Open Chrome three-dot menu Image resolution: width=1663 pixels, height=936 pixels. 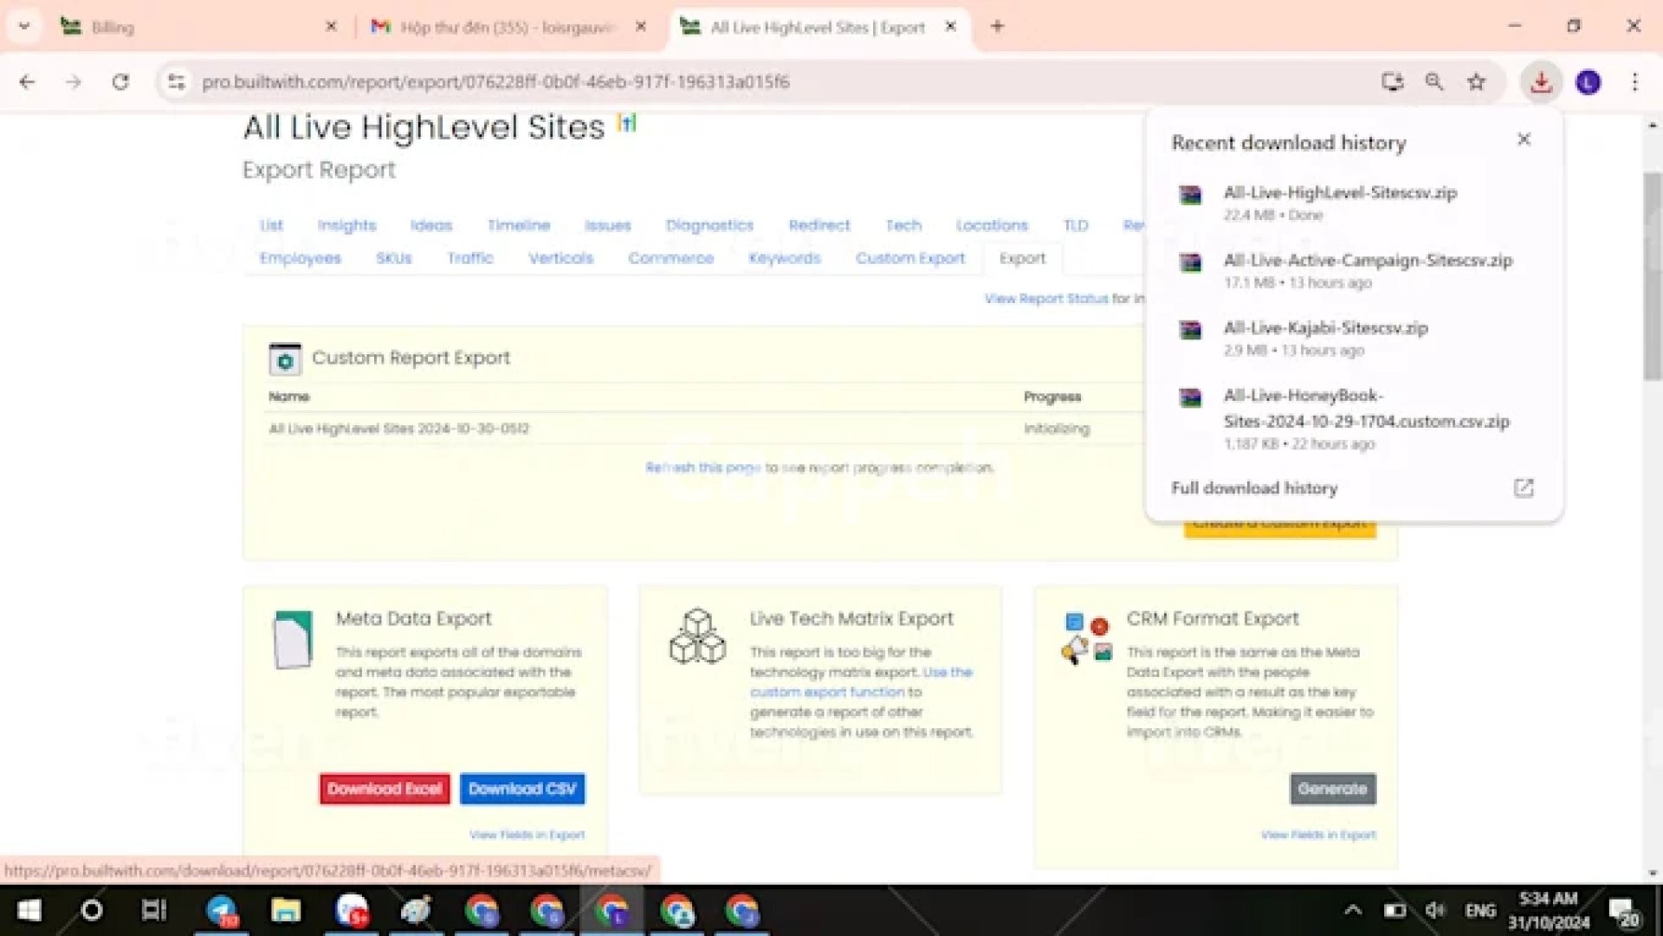click(1634, 82)
